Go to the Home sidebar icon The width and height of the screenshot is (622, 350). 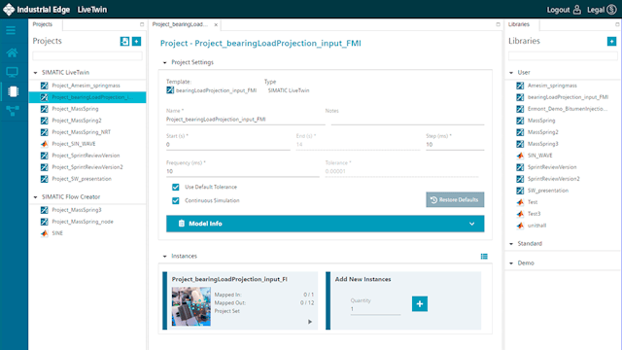12,52
